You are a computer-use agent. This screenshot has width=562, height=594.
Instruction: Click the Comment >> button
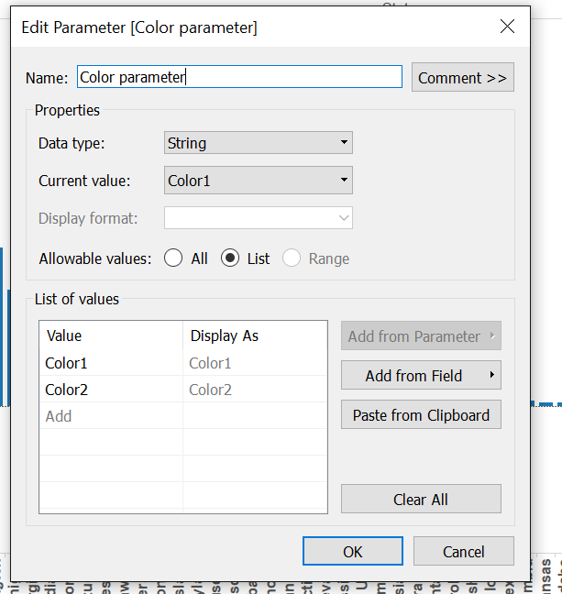(462, 78)
